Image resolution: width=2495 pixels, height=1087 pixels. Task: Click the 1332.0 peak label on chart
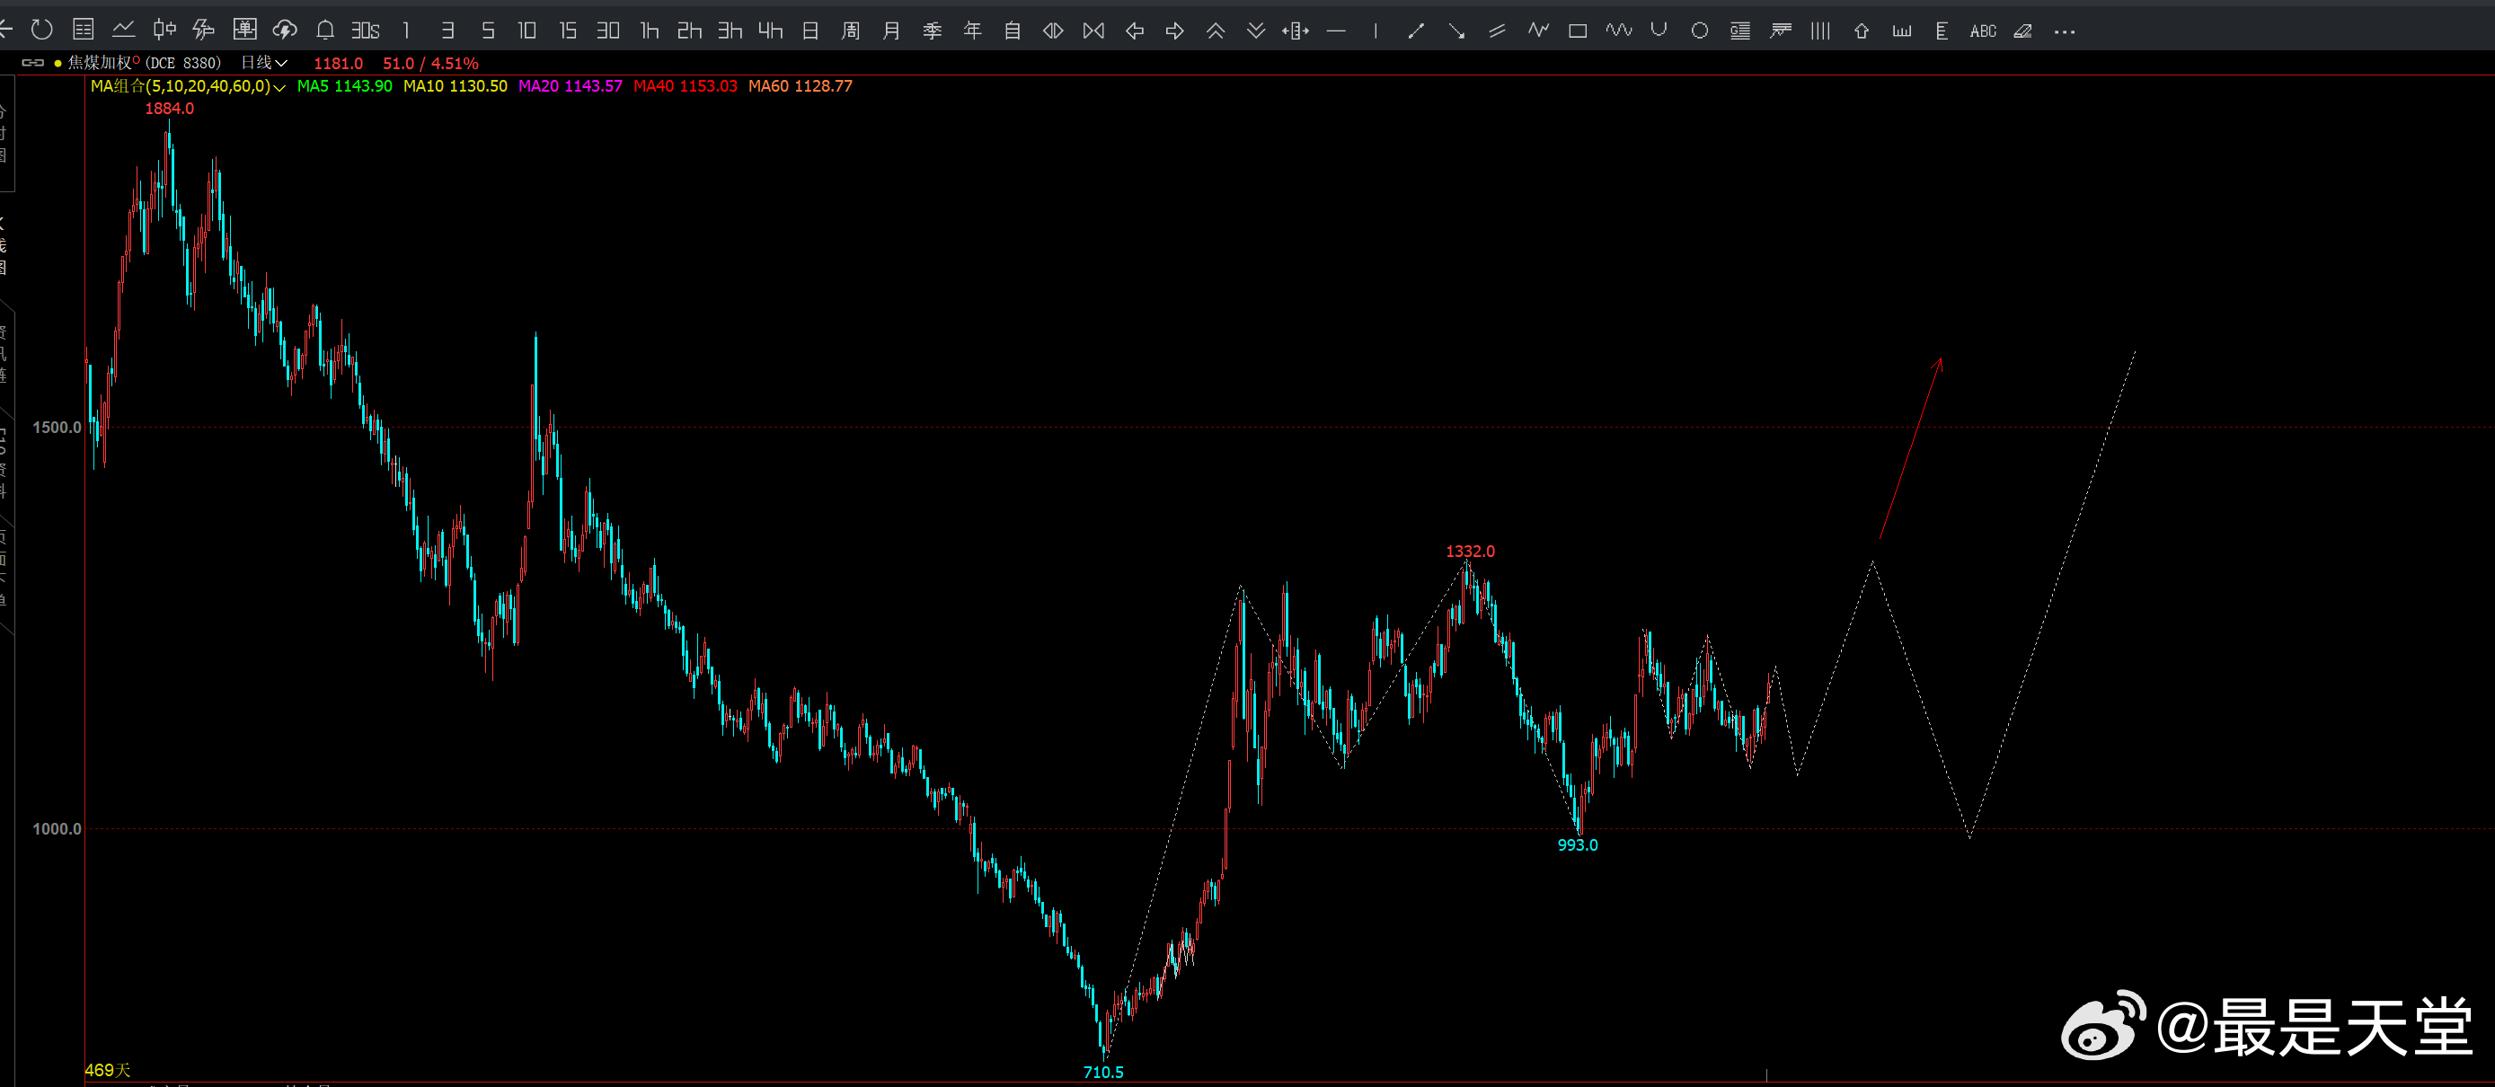1469,552
